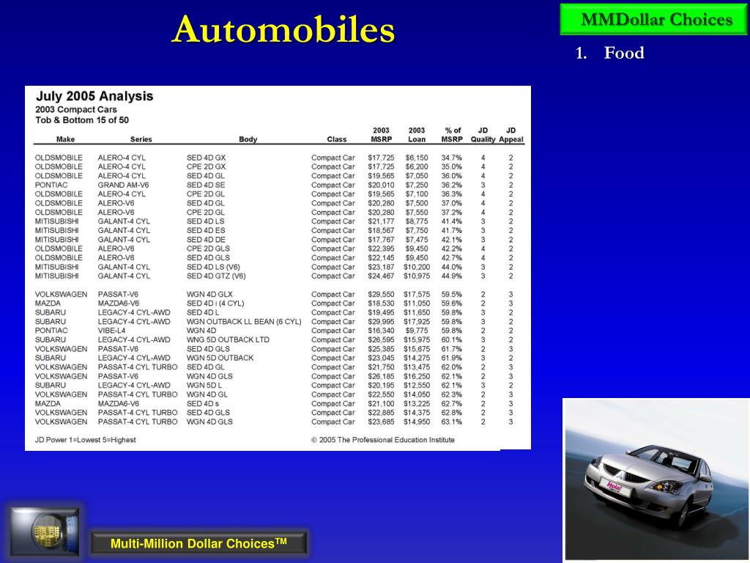The width and height of the screenshot is (750, 563).
Task: Click the Multi-Million Dollar Choices button
Action: (198, 543)
